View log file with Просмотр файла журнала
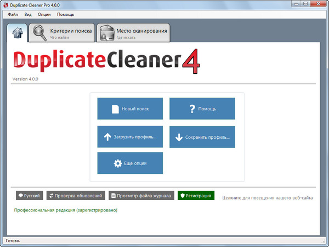This screenshot has width=329, height=247. click(x=141, y=196)
